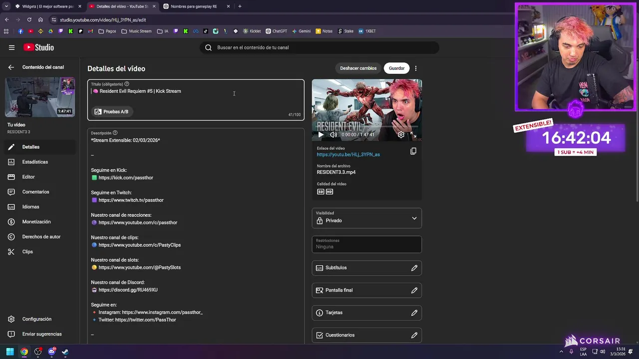The height and width of the screenshot is (359, 639).
Task: Open the Pagos bookmarks folder
Action: (107, 31)
